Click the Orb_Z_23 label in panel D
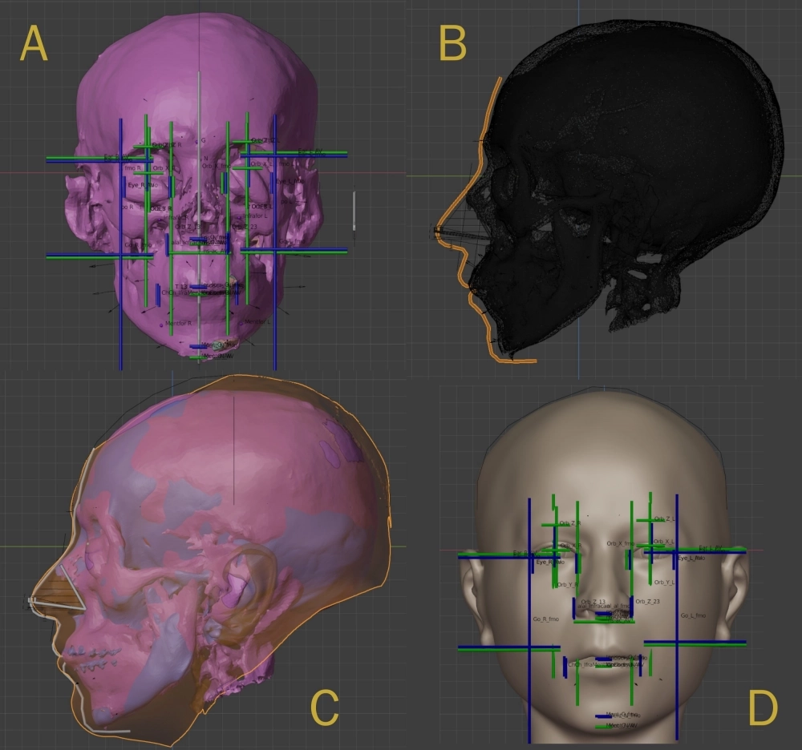 (x=647, y=601)
